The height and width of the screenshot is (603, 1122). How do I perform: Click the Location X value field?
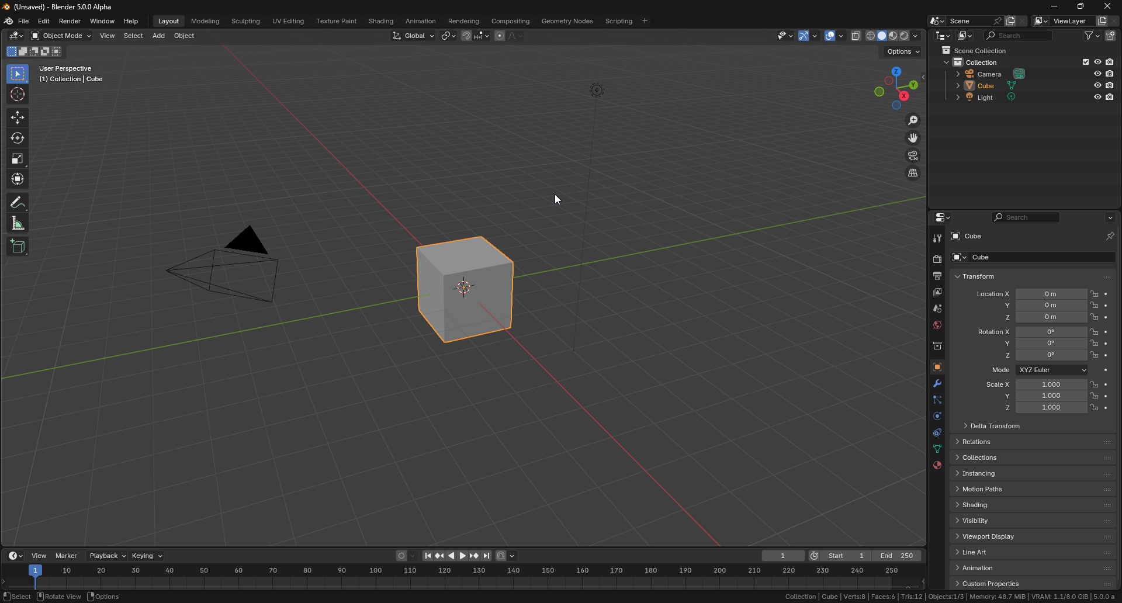click(x=1051, y=294)
